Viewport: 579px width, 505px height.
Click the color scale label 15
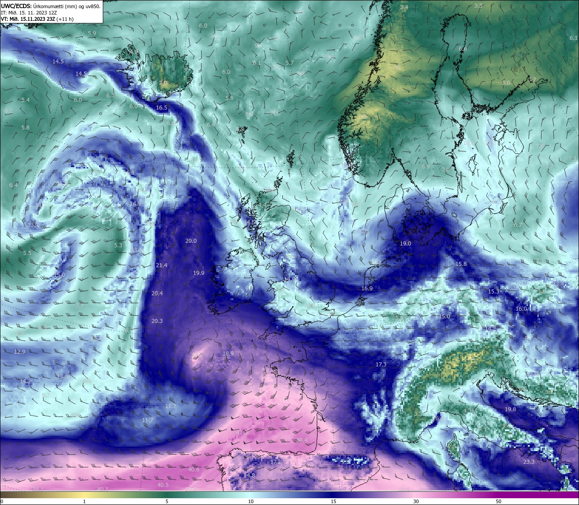pyautogui.click(x=333, y=501)
